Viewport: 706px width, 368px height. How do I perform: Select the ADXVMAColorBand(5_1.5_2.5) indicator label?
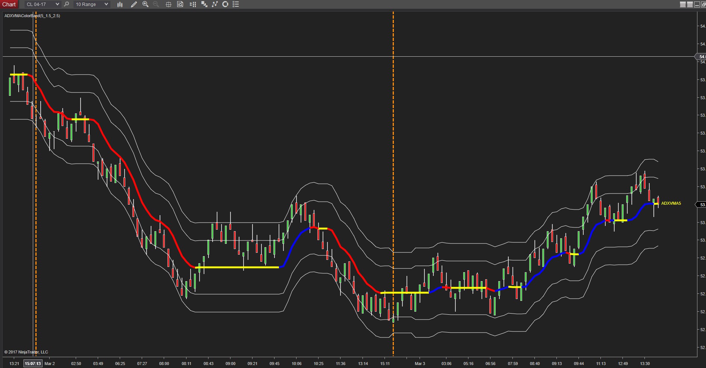[32, 16]
